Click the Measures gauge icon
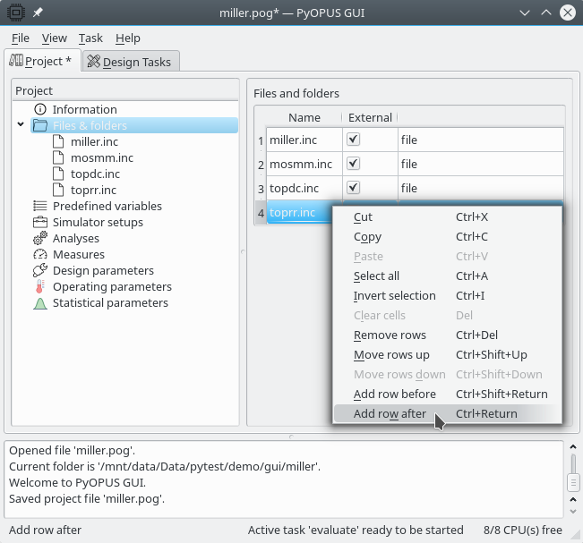 [39, 255]
